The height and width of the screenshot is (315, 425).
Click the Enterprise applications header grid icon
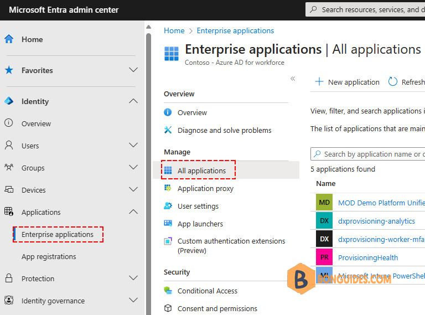pyautogui.click(x=172, y=53)
